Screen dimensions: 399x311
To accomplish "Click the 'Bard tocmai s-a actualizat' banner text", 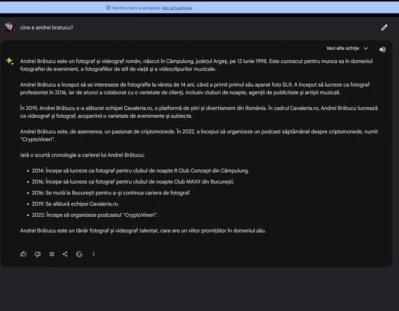I will click(x=137, y=8).
